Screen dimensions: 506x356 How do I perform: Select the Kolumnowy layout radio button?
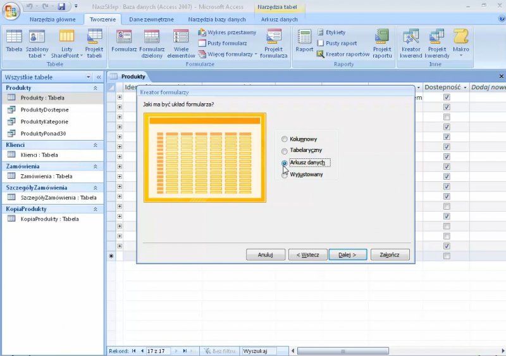pos(285,139)
